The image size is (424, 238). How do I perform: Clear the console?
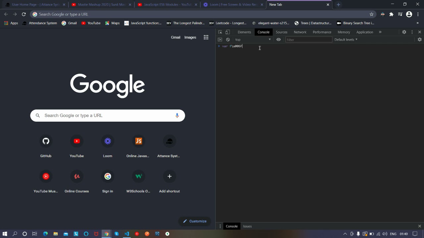(228, 40)
